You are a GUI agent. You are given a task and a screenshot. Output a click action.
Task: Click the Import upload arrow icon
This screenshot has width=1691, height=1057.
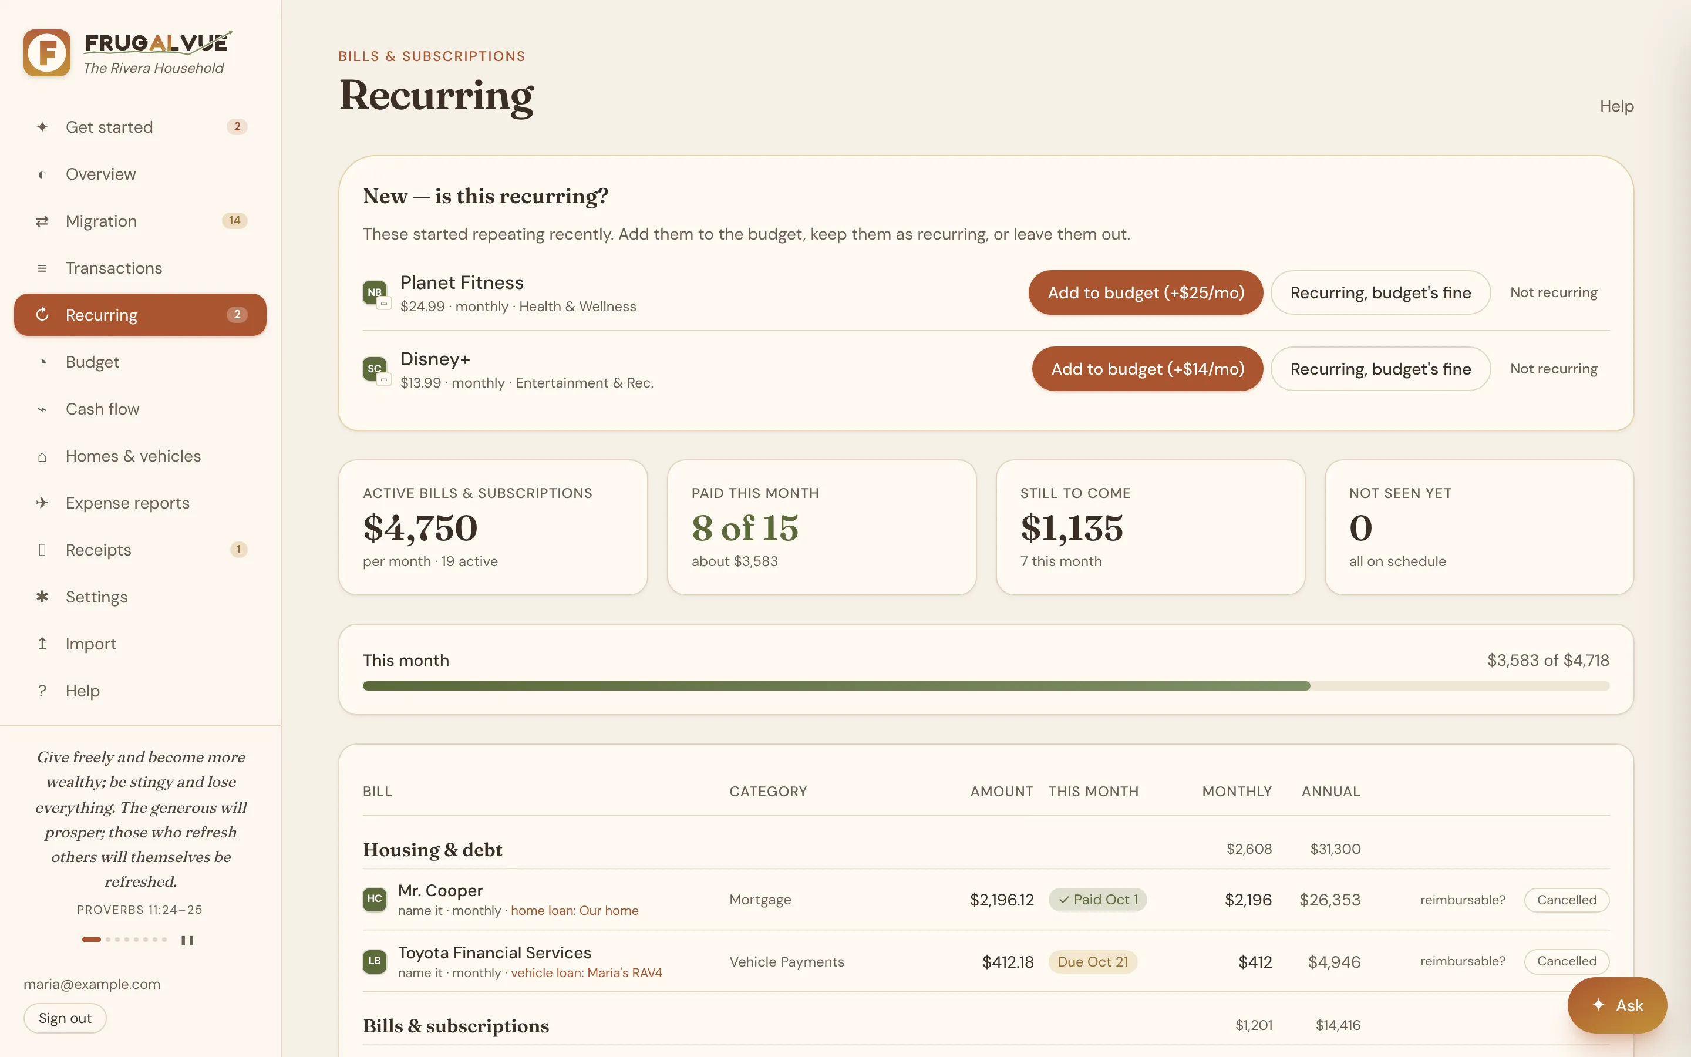pyautogui.click(x=42, y=643)
